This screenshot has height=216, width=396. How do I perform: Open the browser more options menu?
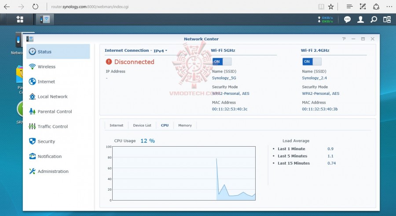(x=389, y=7)
